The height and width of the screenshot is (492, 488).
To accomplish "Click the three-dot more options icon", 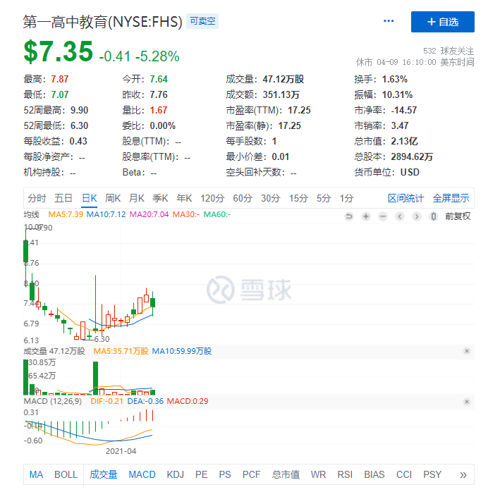I will tap(389, 21).
